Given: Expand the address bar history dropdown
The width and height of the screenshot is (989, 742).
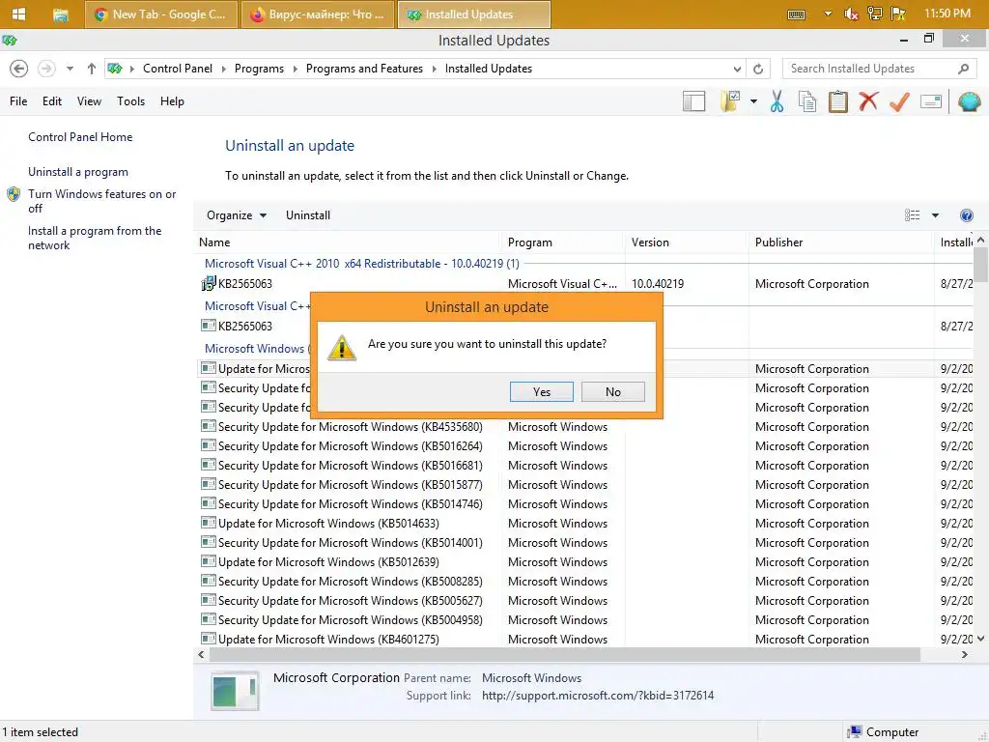Looking at the screenshot, I should click(737, 69).
